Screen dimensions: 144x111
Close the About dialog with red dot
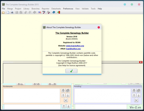[x=99, y=27]
